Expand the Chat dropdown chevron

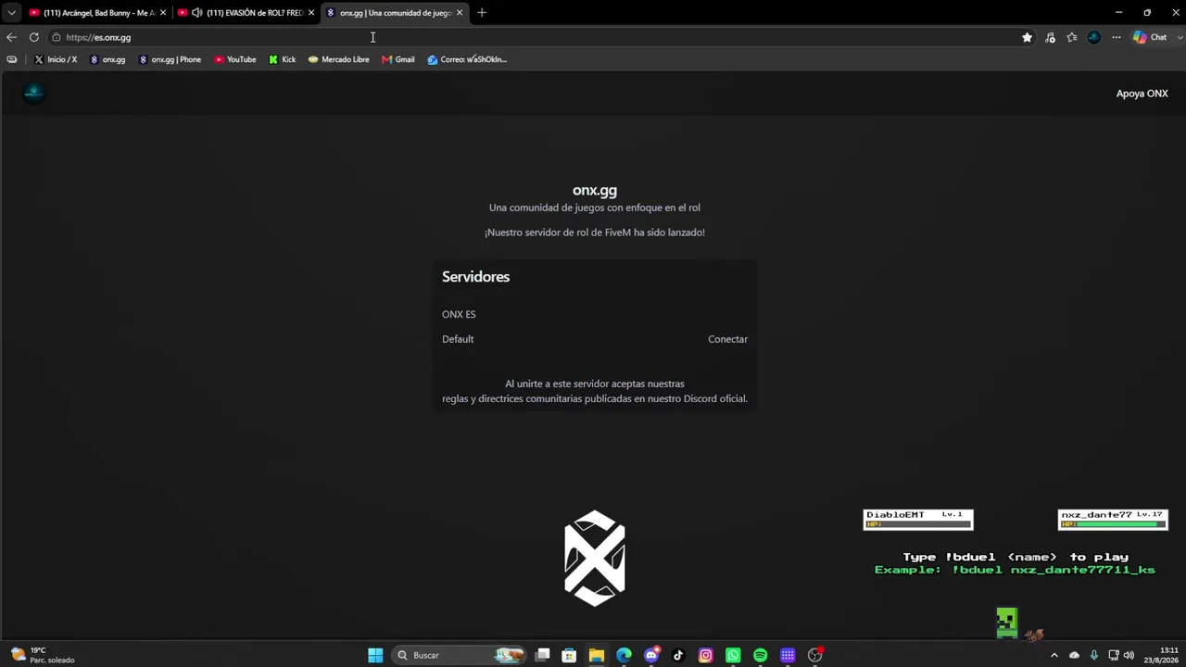point(1180,37)
